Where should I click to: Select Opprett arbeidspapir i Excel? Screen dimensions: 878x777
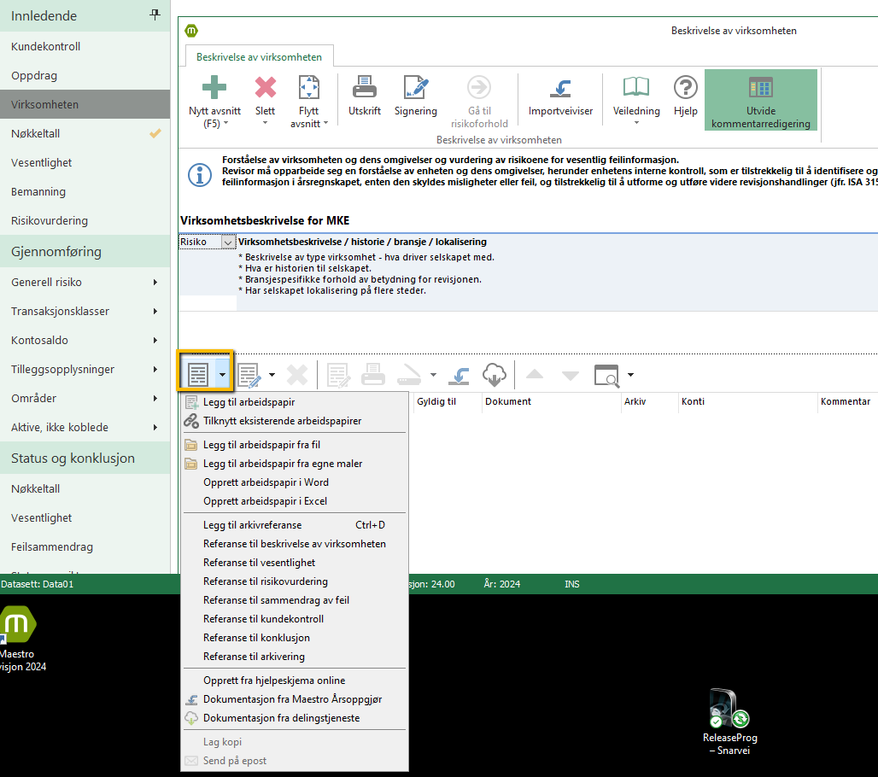tap(296, 501)
